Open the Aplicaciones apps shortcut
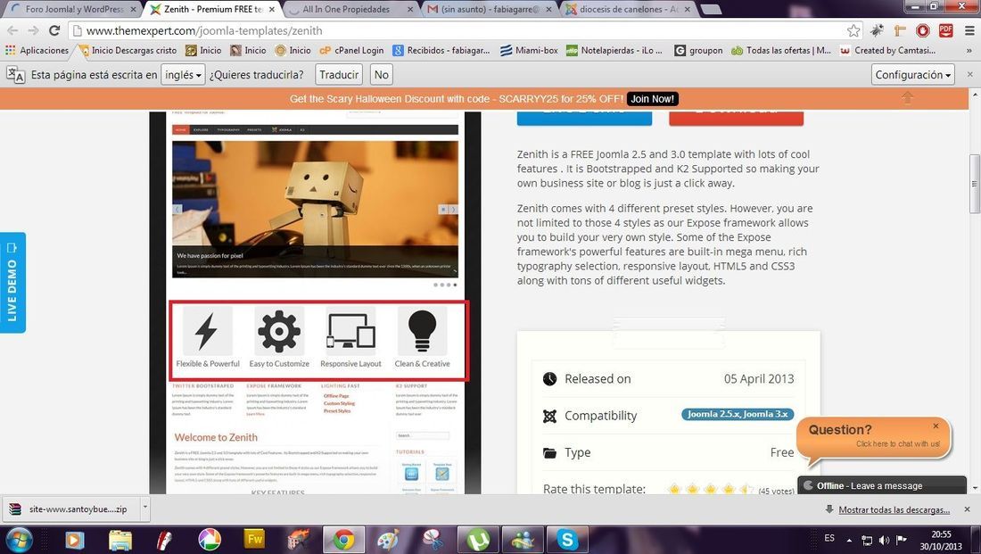This screenshot has width=981, height=554. pos(37,50)
